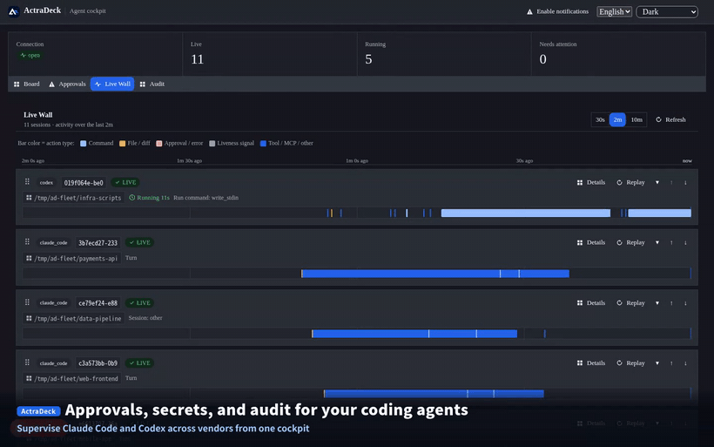714x447 pixels.
Task: Select the 30s time range
Action: point(600,120)
